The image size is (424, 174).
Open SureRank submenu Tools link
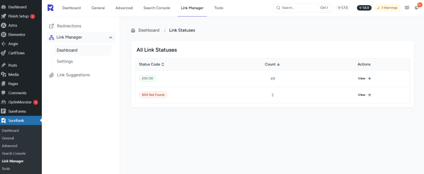6,169
